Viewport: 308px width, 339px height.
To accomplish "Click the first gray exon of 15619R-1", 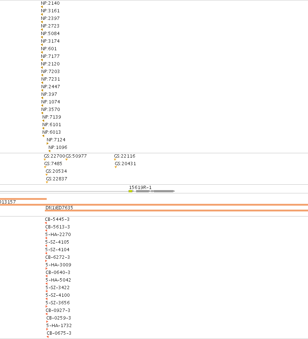I will pos(143,191).
